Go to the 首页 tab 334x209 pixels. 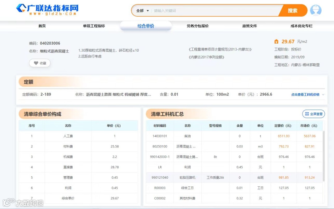tap(42, 26)
